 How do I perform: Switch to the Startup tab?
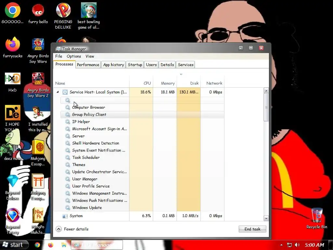click(x=135, y=65)
